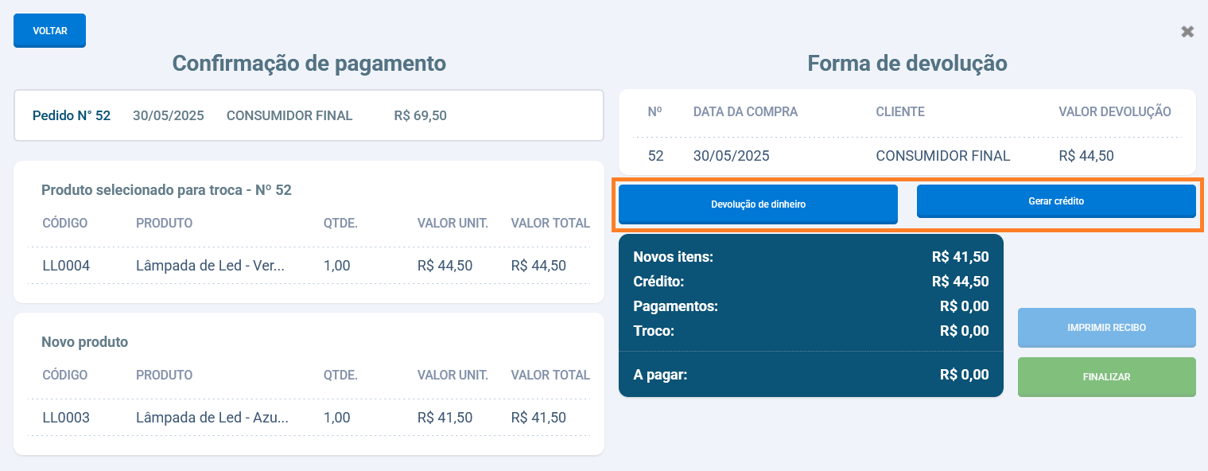This screenshot has width=1208, height=471.
Task: Click the VOLTAR button
Action: (x=49, y=31)
